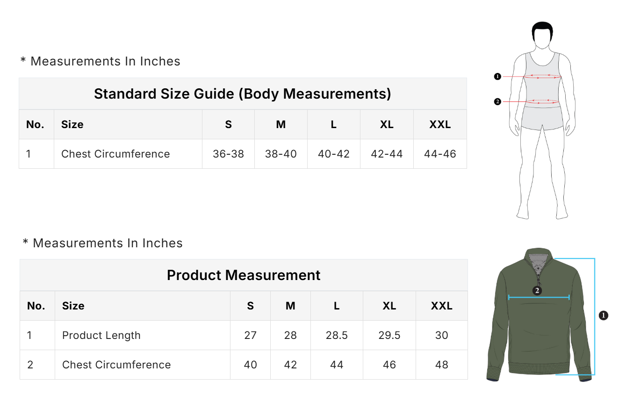Click the number 1 badge right of the jacket
Screen dimensions: 626x410
(x=604, y=316)
